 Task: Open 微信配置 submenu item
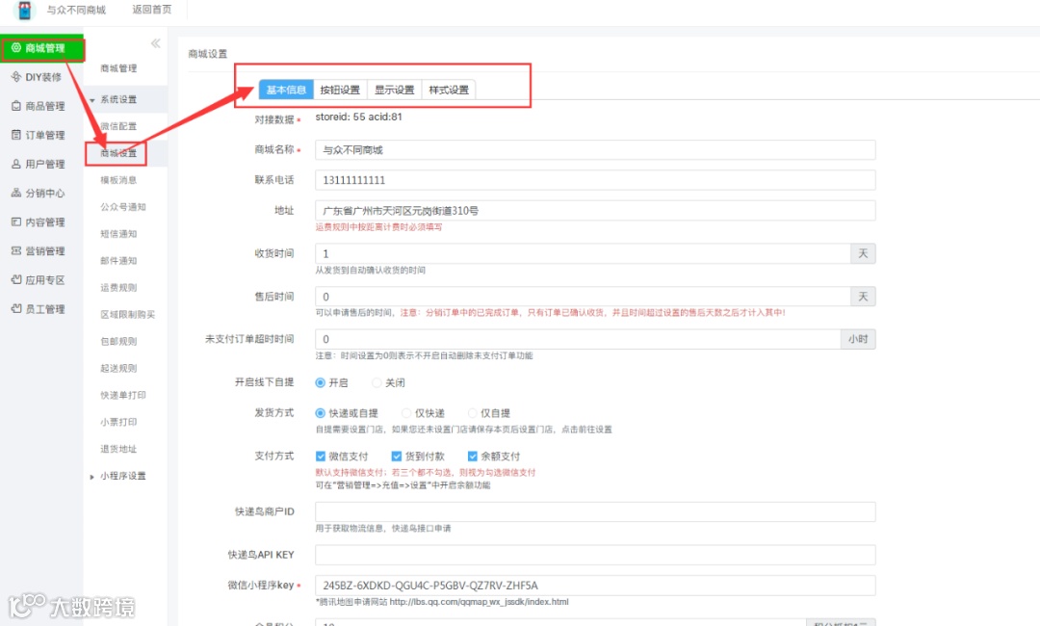pos(118,126)
